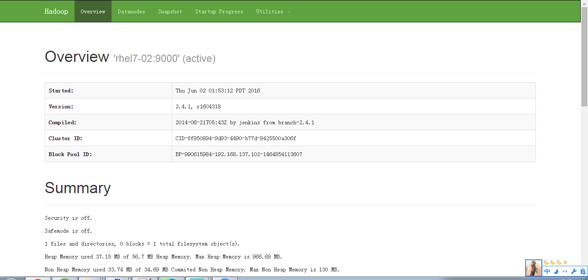
Task: Select the 'Cluster ID:' row label
Action: [x=65, y=138]
